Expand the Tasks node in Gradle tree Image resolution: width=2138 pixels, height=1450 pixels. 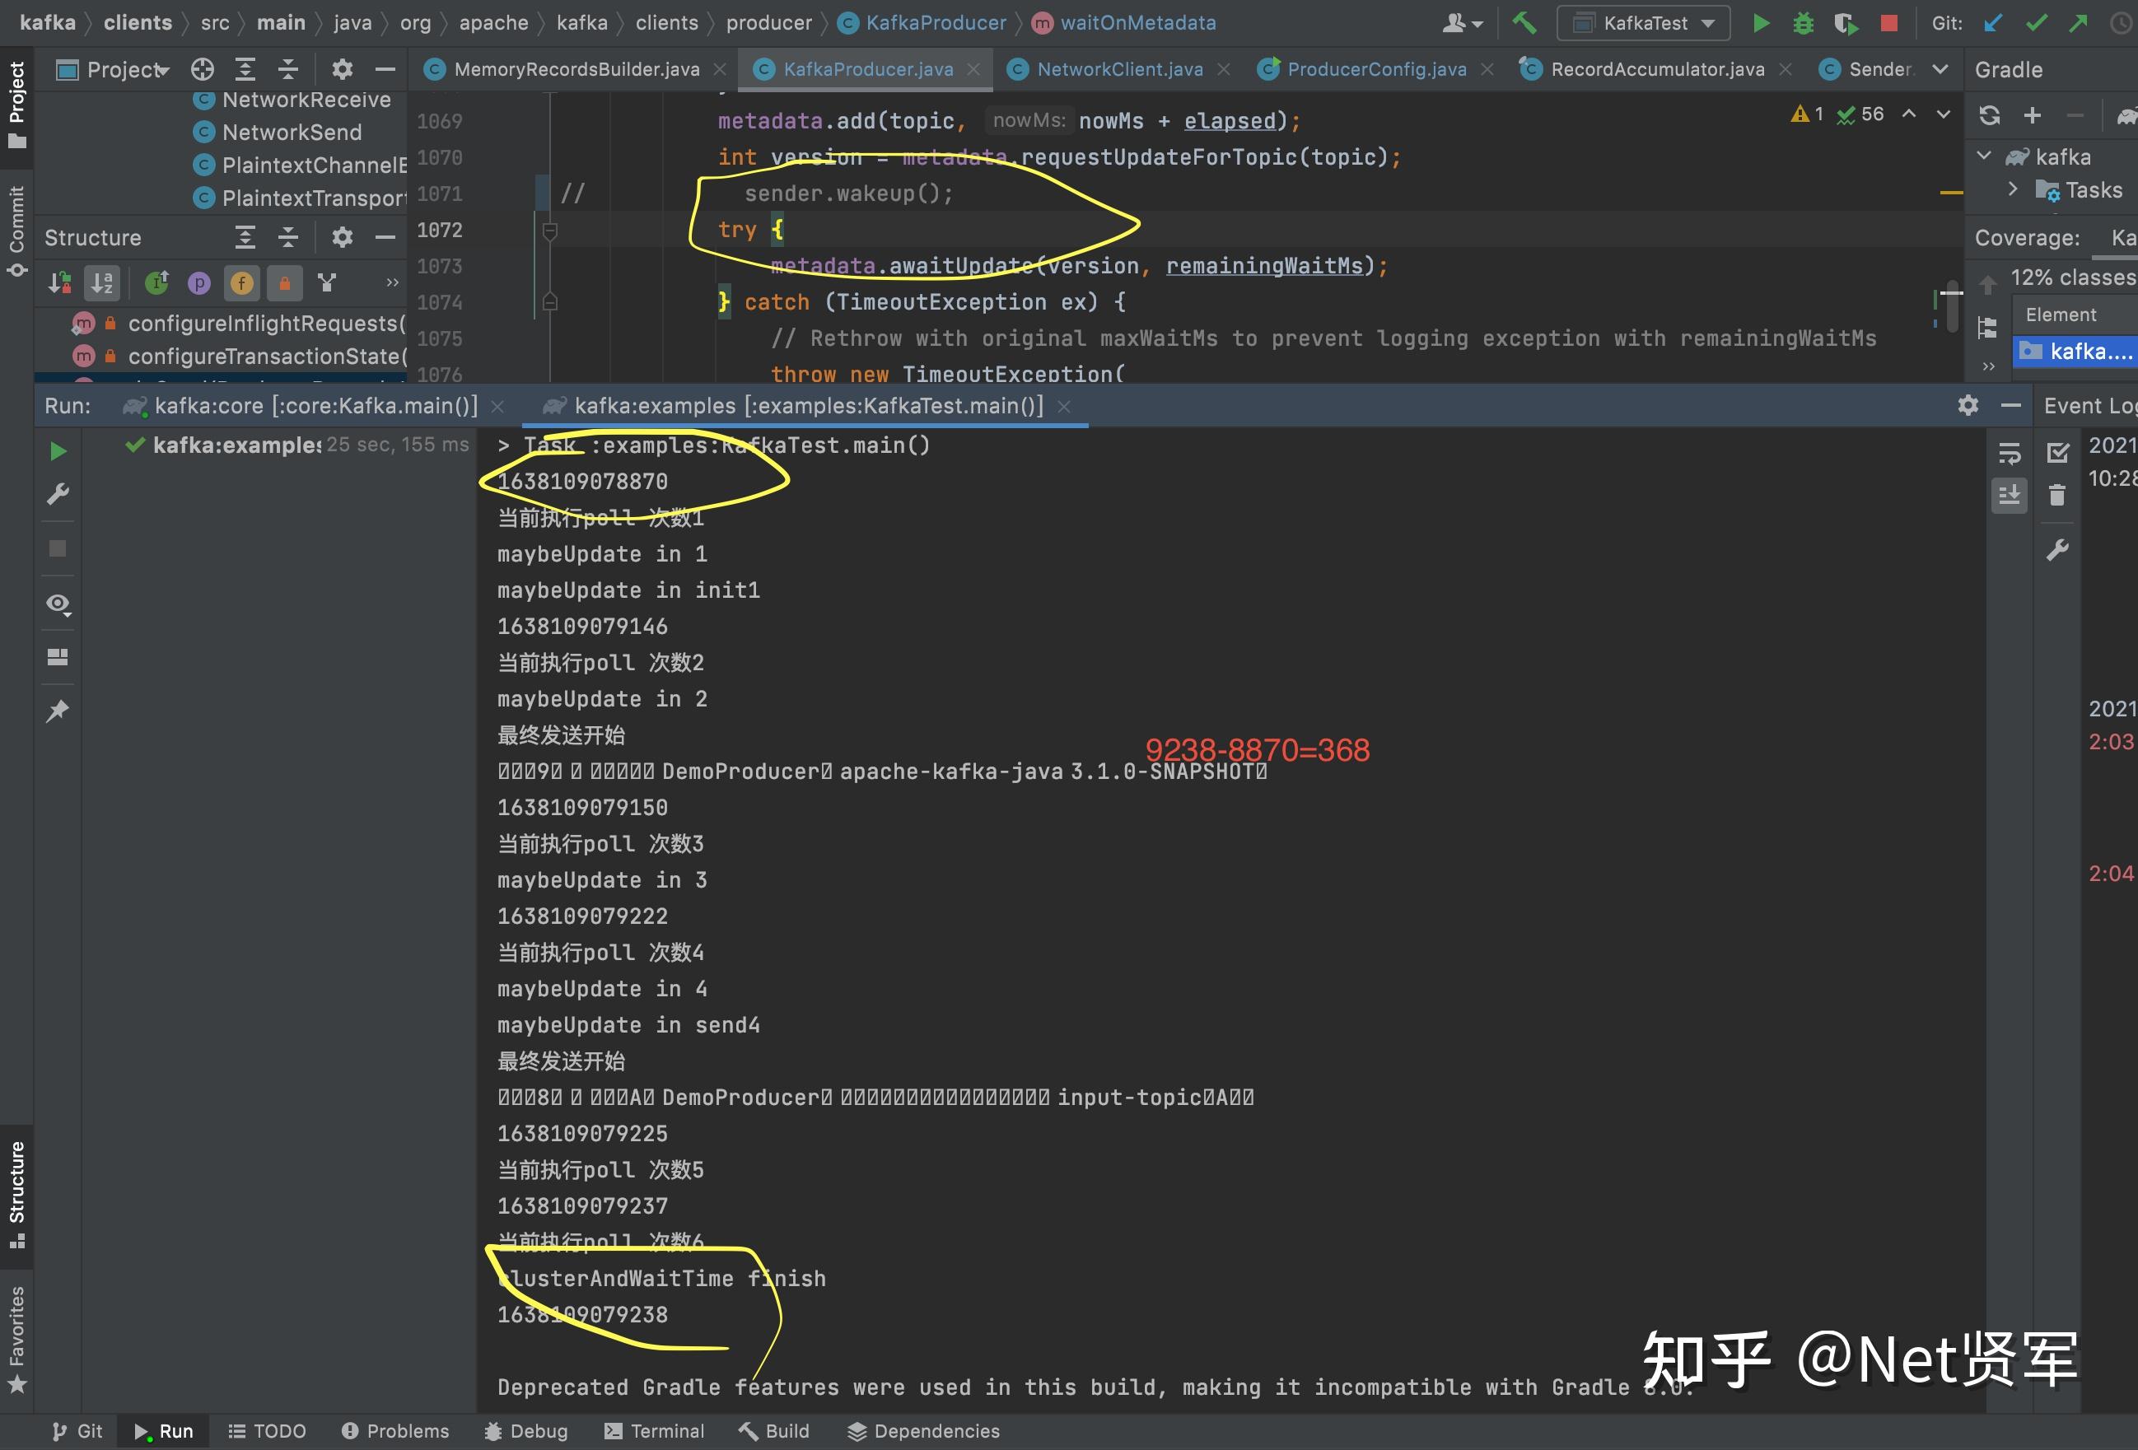coord(2013,189)
